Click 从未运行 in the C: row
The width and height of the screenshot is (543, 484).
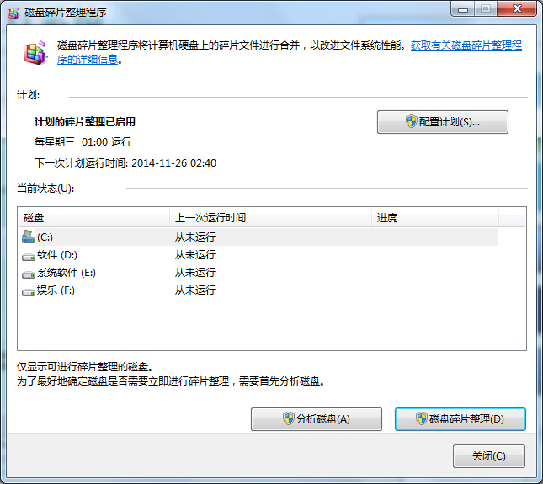(195, 237)
